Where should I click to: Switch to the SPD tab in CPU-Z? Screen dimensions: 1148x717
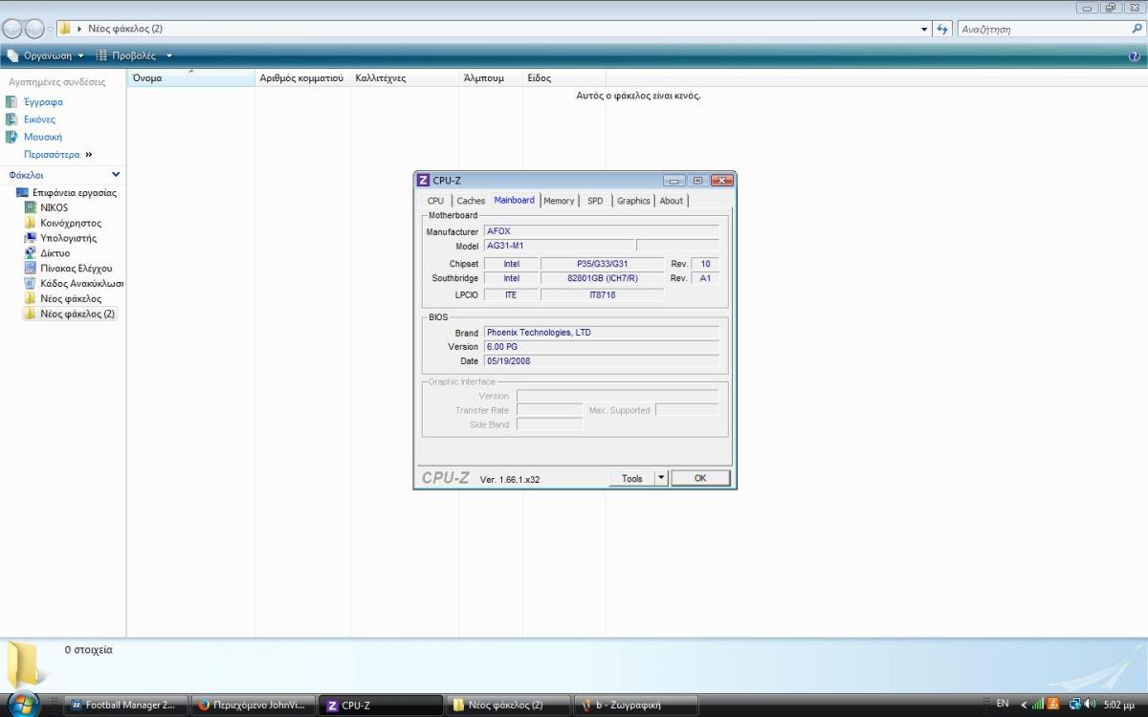pyautogui.click(x=595, y=201)
